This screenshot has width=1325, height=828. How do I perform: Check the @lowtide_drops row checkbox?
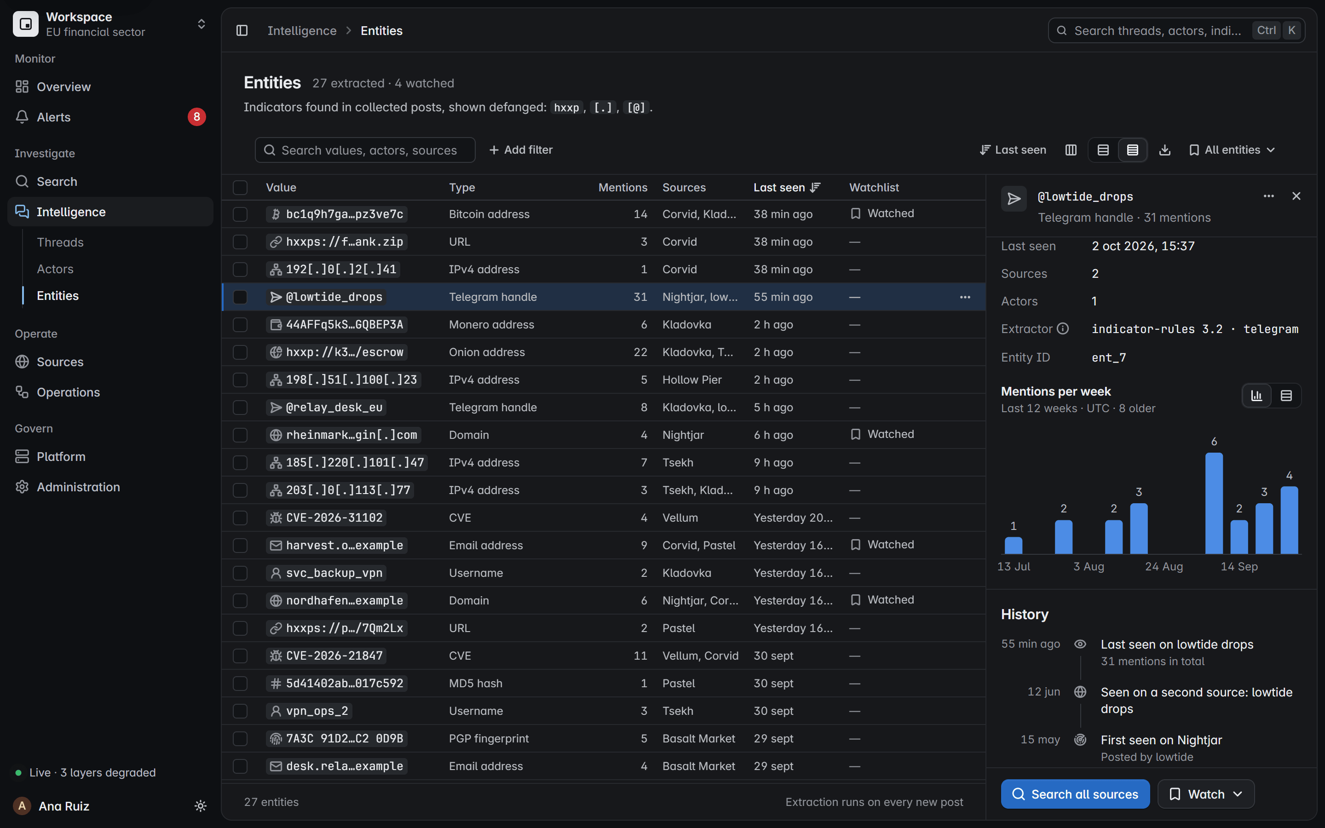point(240,297)
